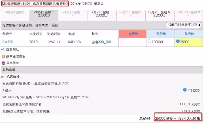Click the 经济舱 column header
The width and height of the screenshot is (204, 123).
[x=189, y=34]
